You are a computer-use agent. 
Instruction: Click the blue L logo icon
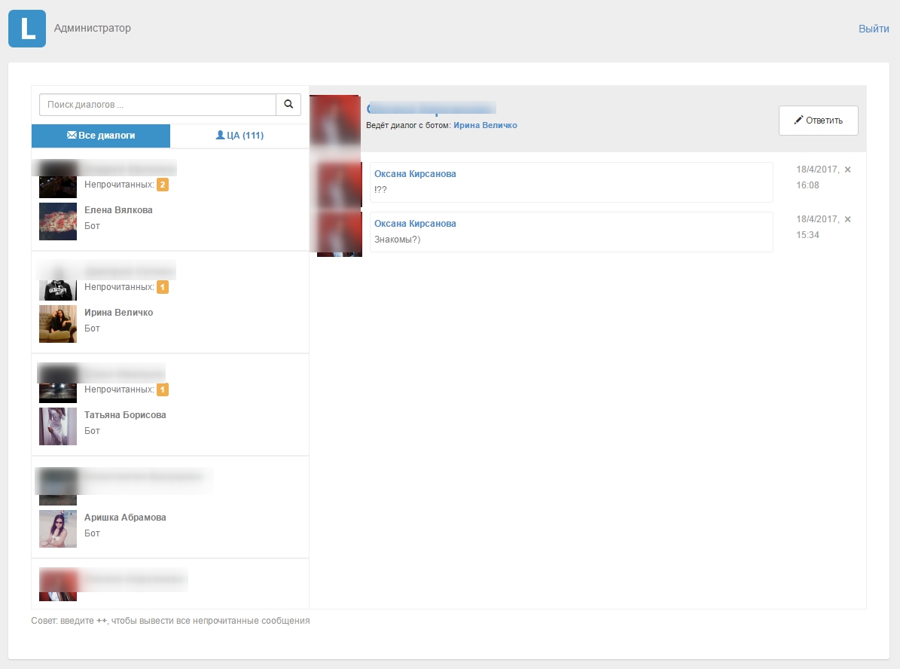coord(27,29)
